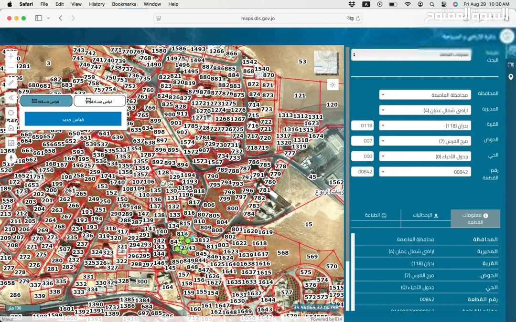The image size is (516, 322).
Task: Select the pencil drawing tool
Action: [11, 83]
